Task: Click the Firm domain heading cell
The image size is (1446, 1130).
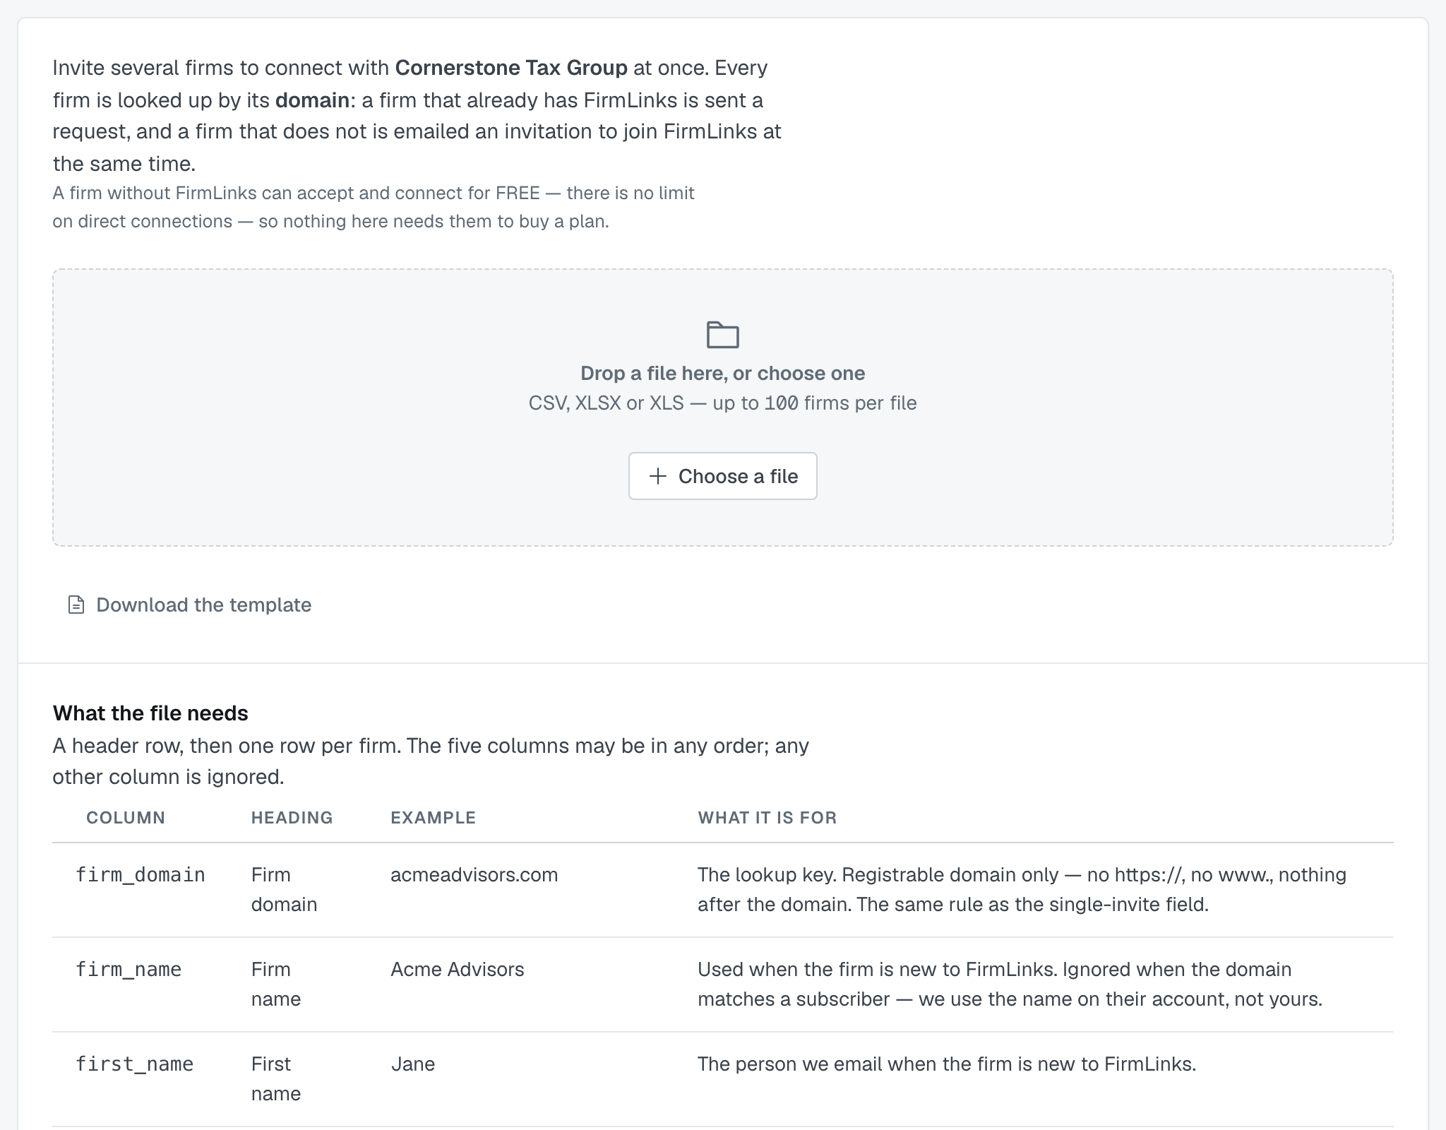Action: [x=284, y=890]
